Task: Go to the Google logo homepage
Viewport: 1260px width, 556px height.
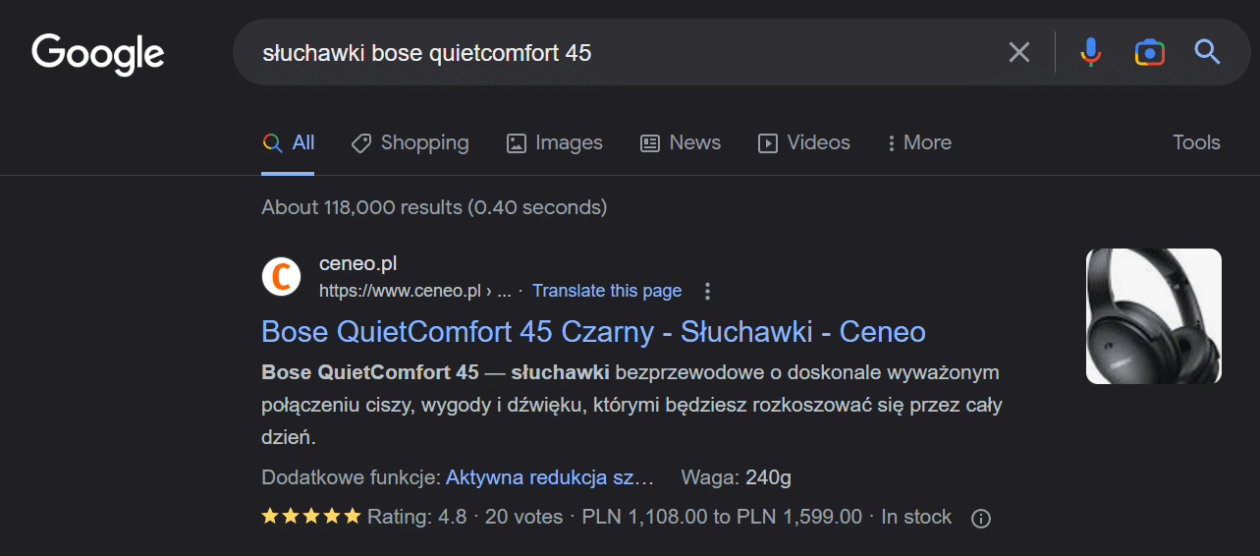Action: click(x=98, y=54)
